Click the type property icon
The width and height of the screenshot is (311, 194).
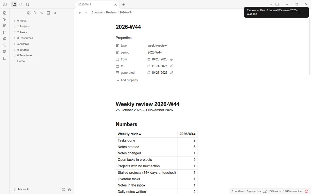click(x=117, y=46)
